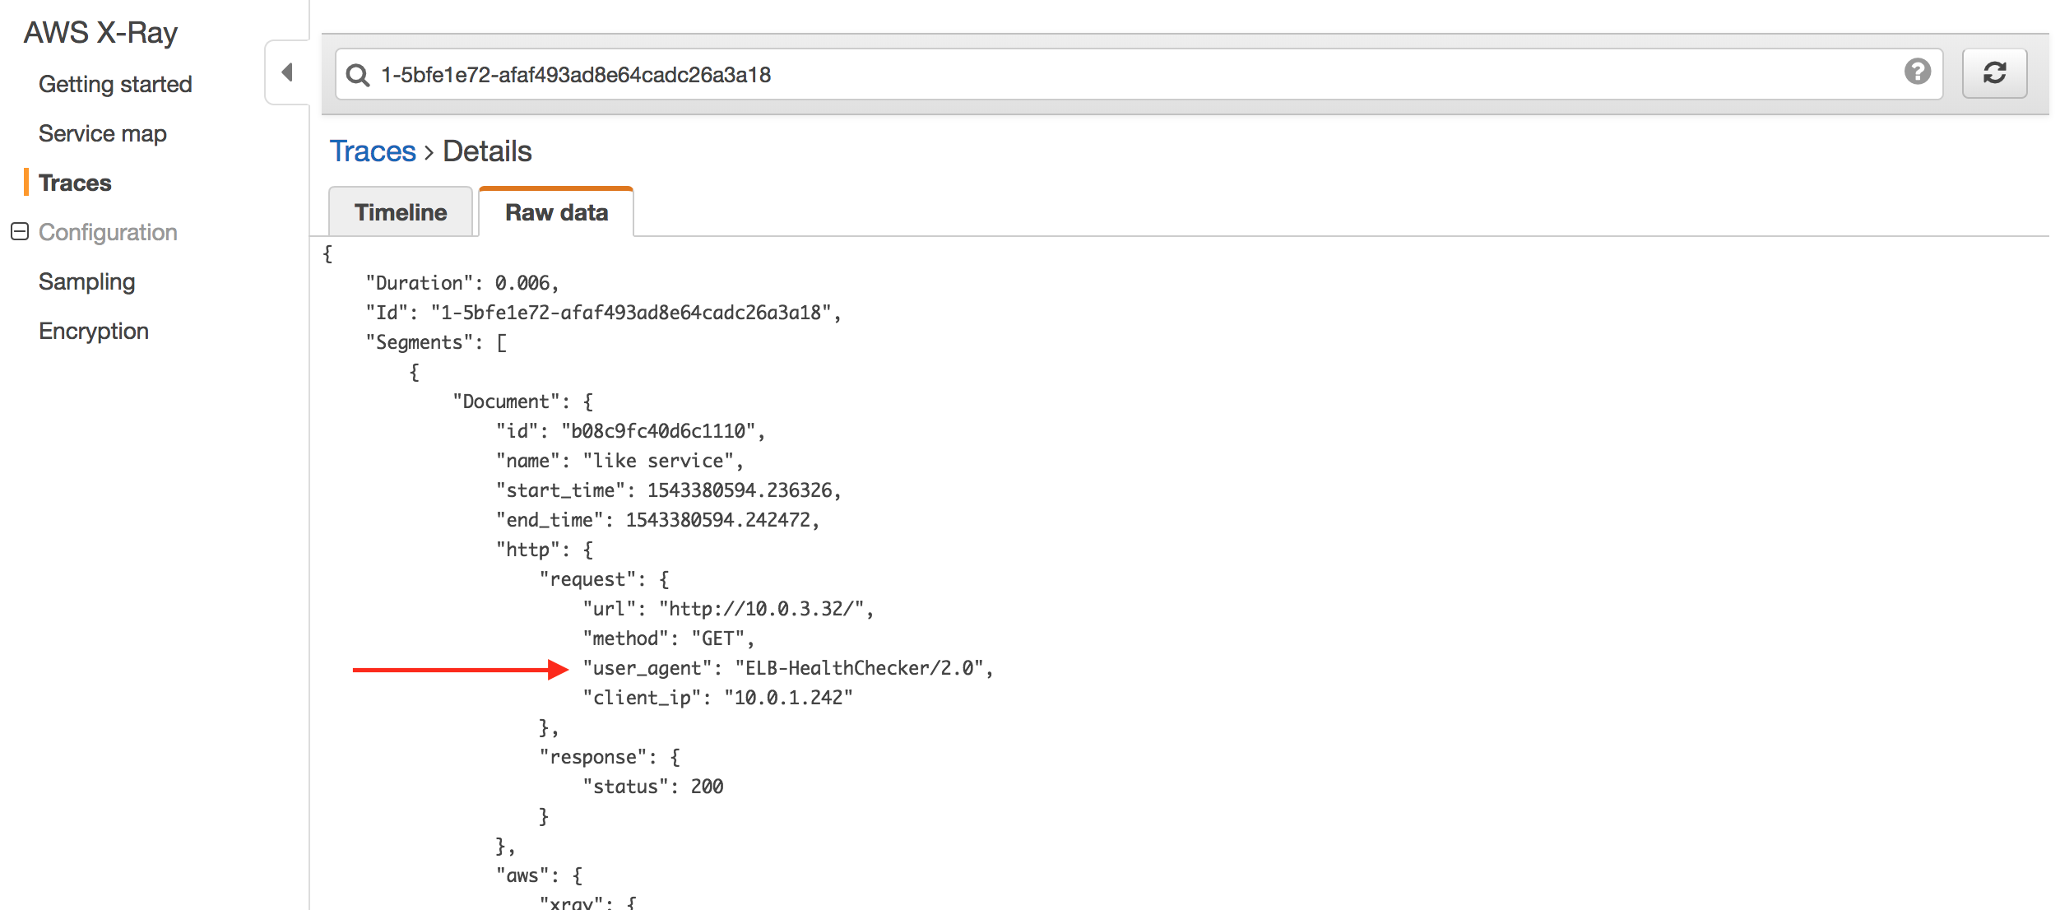Navigate to Service map section
The width and height of the screenshot is (2060, 910).
point(103,134)
